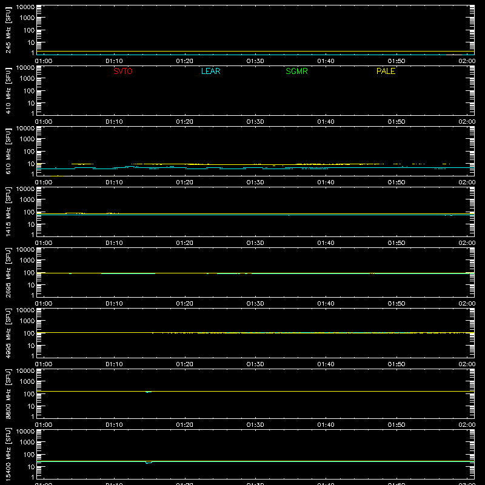The height and width of the screenshot is (485, 485).
Task: Click the 1000 tick of the 410 MHz panel
Action: click(27, 79)
